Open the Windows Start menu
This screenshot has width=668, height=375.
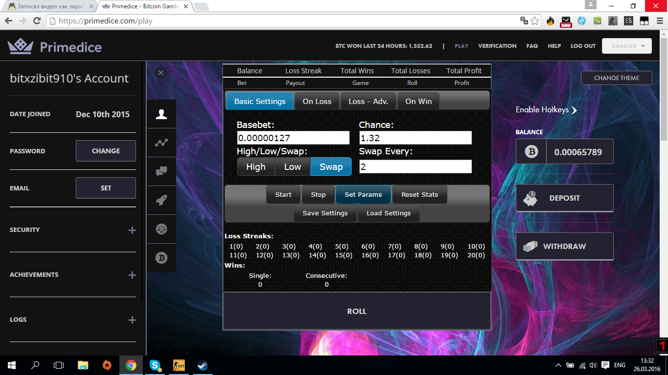click(12, 365)
